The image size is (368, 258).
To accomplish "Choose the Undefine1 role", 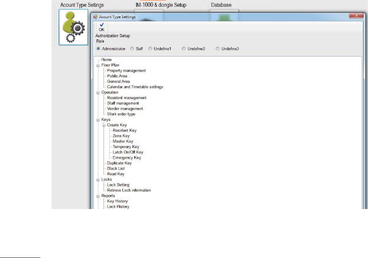I will (x=160, y=49).
